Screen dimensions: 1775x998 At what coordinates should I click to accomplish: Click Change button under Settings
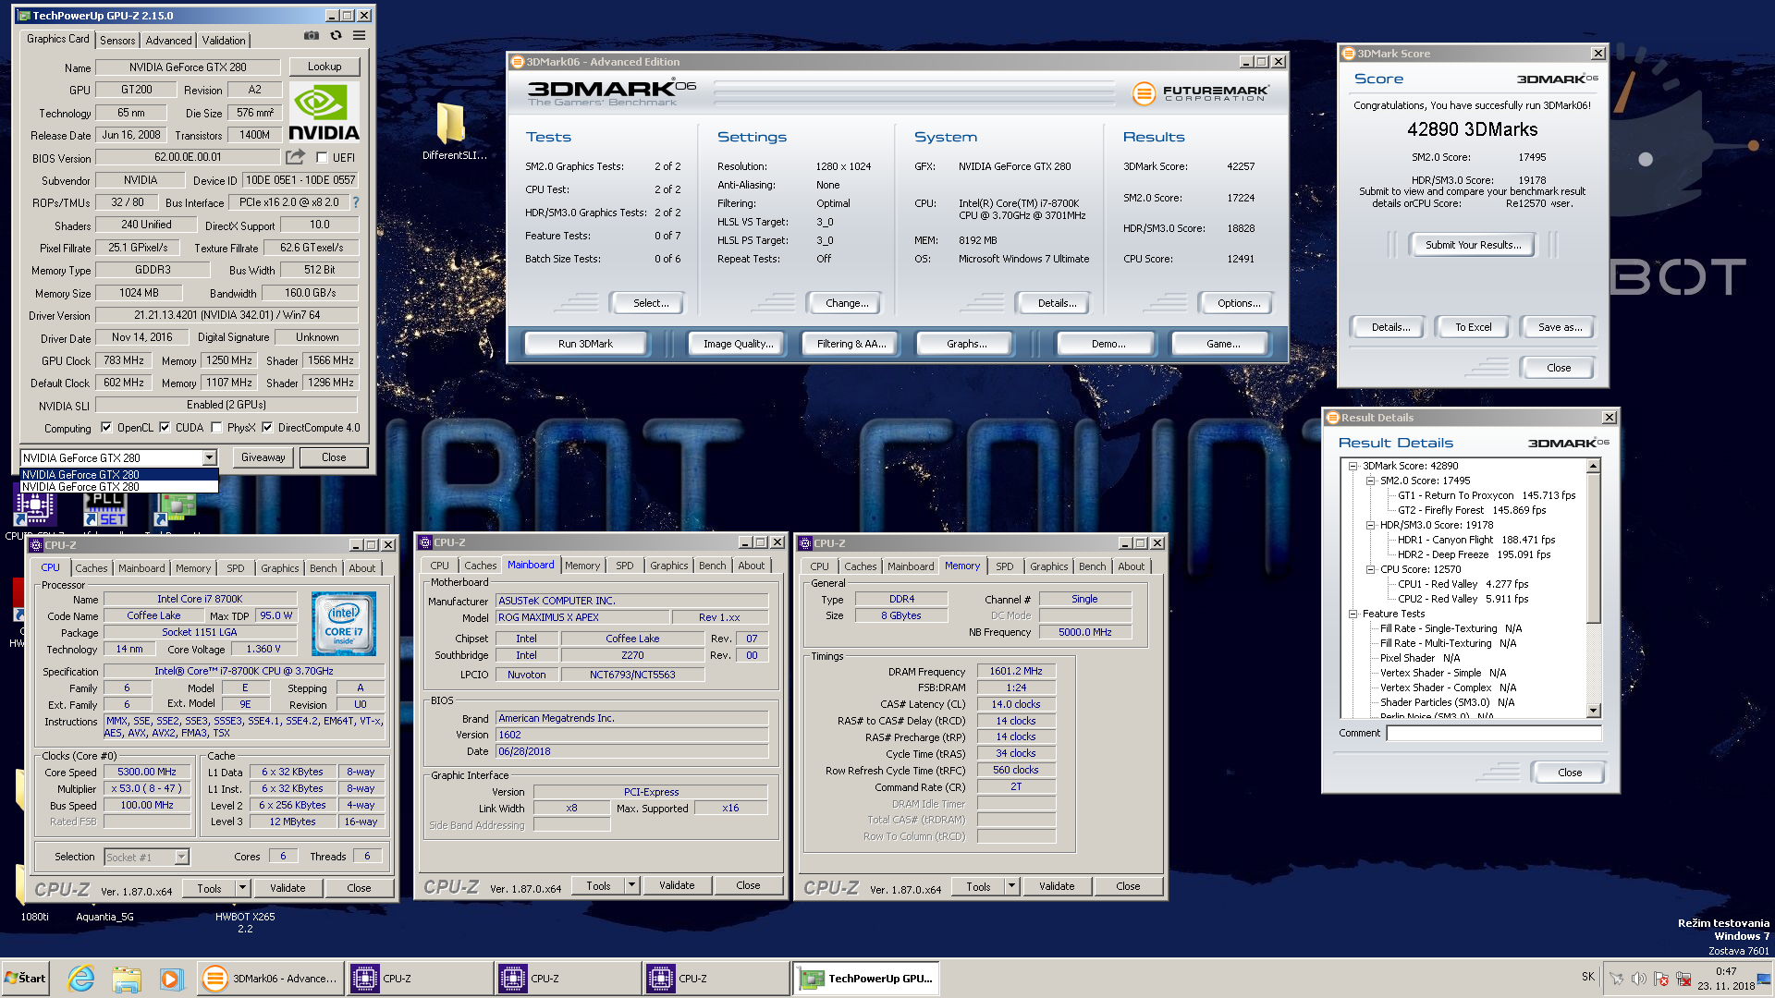click(x=846, y=303)
